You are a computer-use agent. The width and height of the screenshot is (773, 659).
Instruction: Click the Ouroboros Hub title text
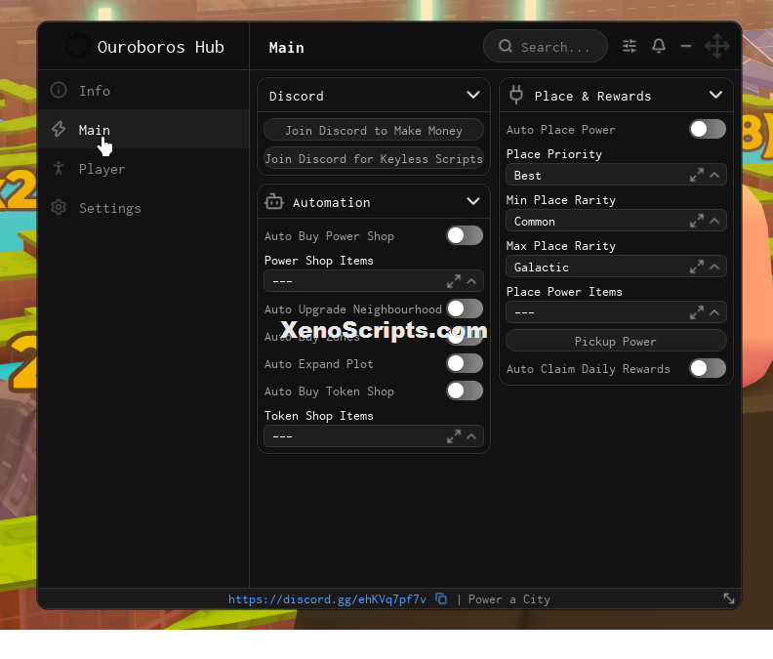tap(161, 47)
